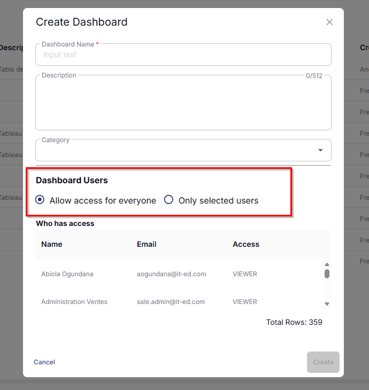
Task: Click the Access column header
Action: tap(246, 244)
